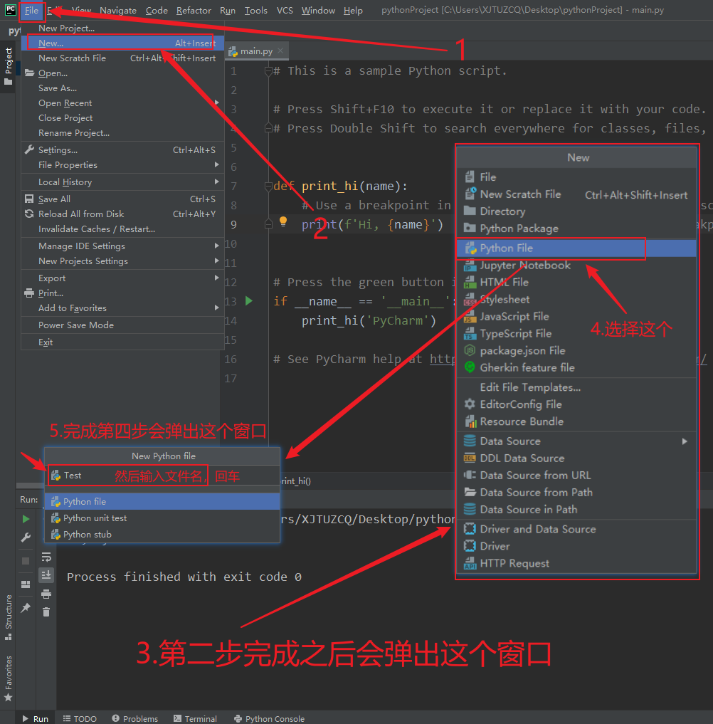Select Jupyter Notebook in New popup
Screen dimensions: 713x724
click(x=576, y=265)
